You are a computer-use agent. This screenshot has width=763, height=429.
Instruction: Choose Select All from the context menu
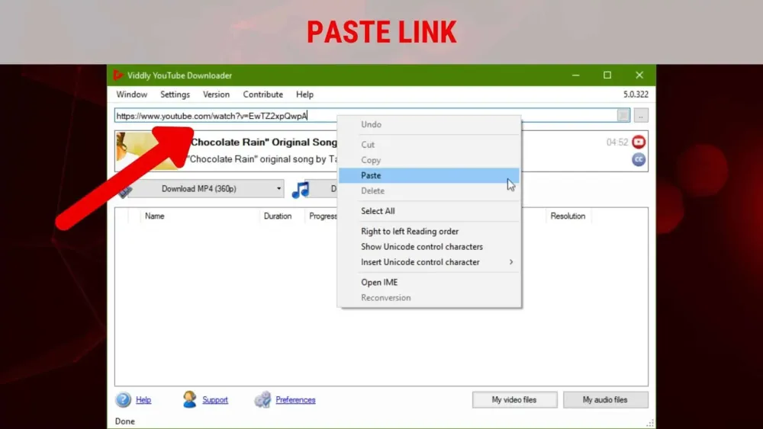[429, 211]
